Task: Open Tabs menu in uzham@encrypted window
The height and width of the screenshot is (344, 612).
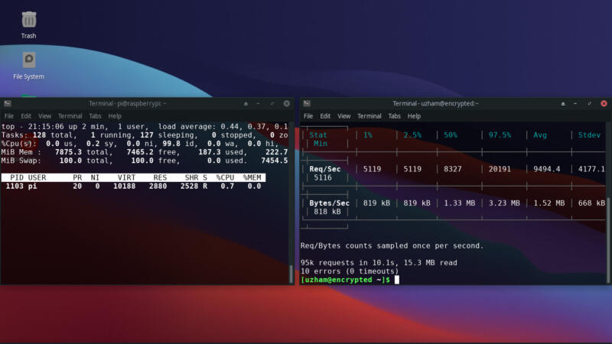Action: [x=394, y=116]
